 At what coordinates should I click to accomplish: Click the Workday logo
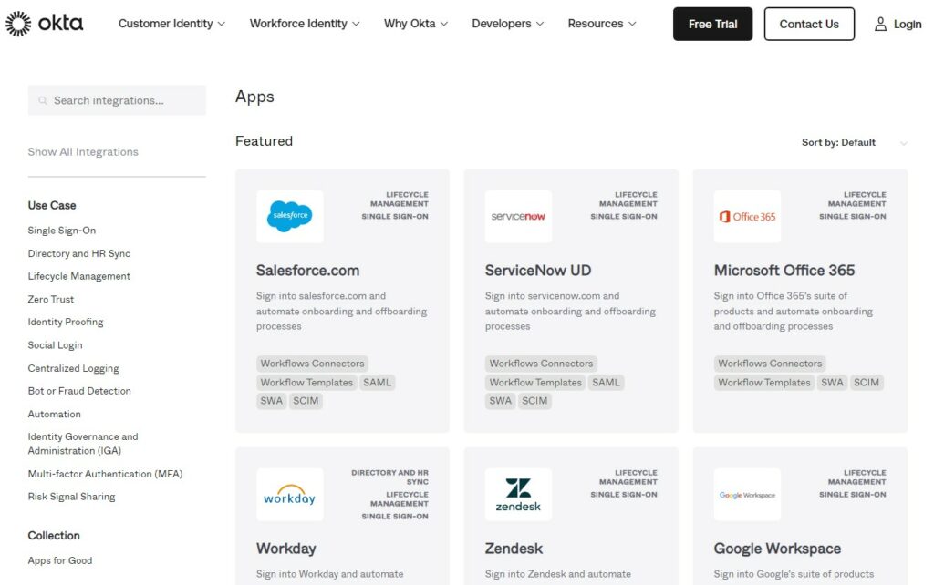[x=289, y=494]
